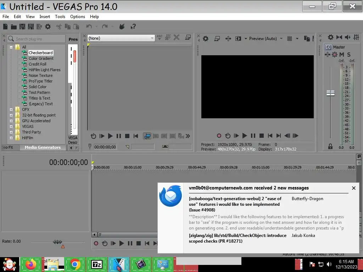Copy snapshot to clipboard in preview window
Image resolution: width=363 pixels, height=272 pixels.
(307, 39)
